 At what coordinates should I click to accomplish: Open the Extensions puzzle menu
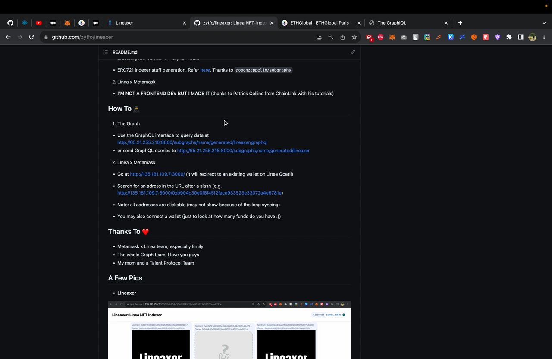pyautogui.click(x=509, y=37)
